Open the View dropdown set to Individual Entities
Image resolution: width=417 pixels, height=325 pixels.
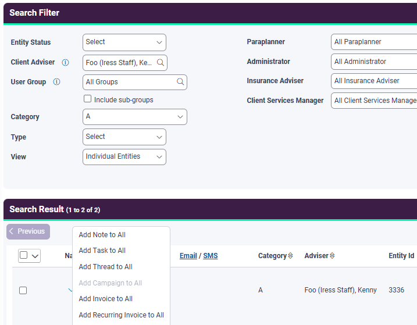(124, 156)
